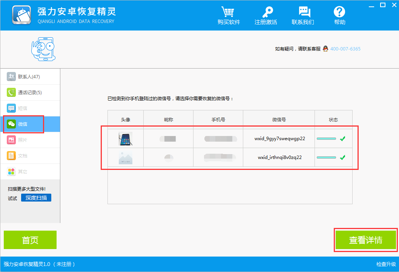Start 深度扫描 deep scan
Viewport: 399px width, 272px height.
click(36, 198)
